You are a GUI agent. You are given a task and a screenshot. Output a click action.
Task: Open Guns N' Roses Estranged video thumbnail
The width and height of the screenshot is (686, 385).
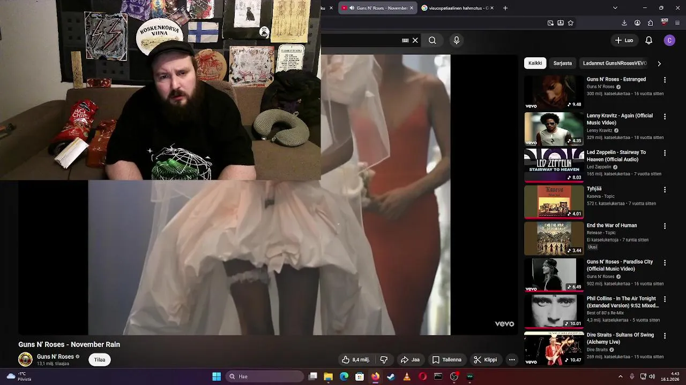pos(554,93)
